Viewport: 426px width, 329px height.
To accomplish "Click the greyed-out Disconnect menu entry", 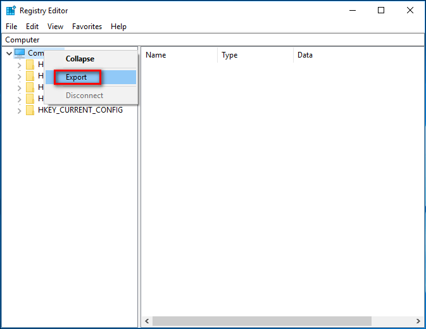I will 91,96.
